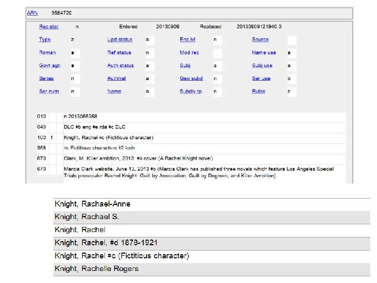Click the Roman field link

coord(47,53)
